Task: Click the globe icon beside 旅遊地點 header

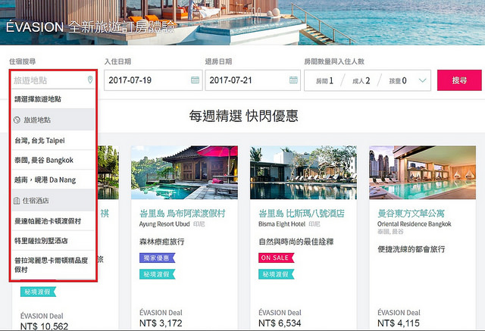Action: pos(17,120)
